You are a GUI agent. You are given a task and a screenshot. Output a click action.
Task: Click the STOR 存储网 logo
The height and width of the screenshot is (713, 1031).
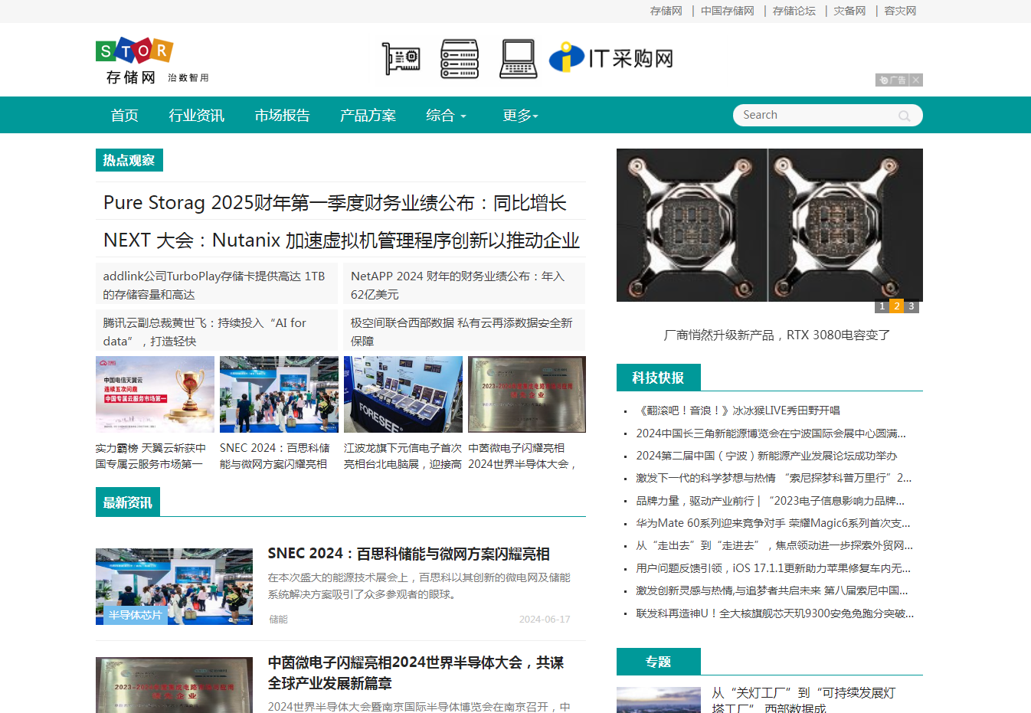(152, 61)
